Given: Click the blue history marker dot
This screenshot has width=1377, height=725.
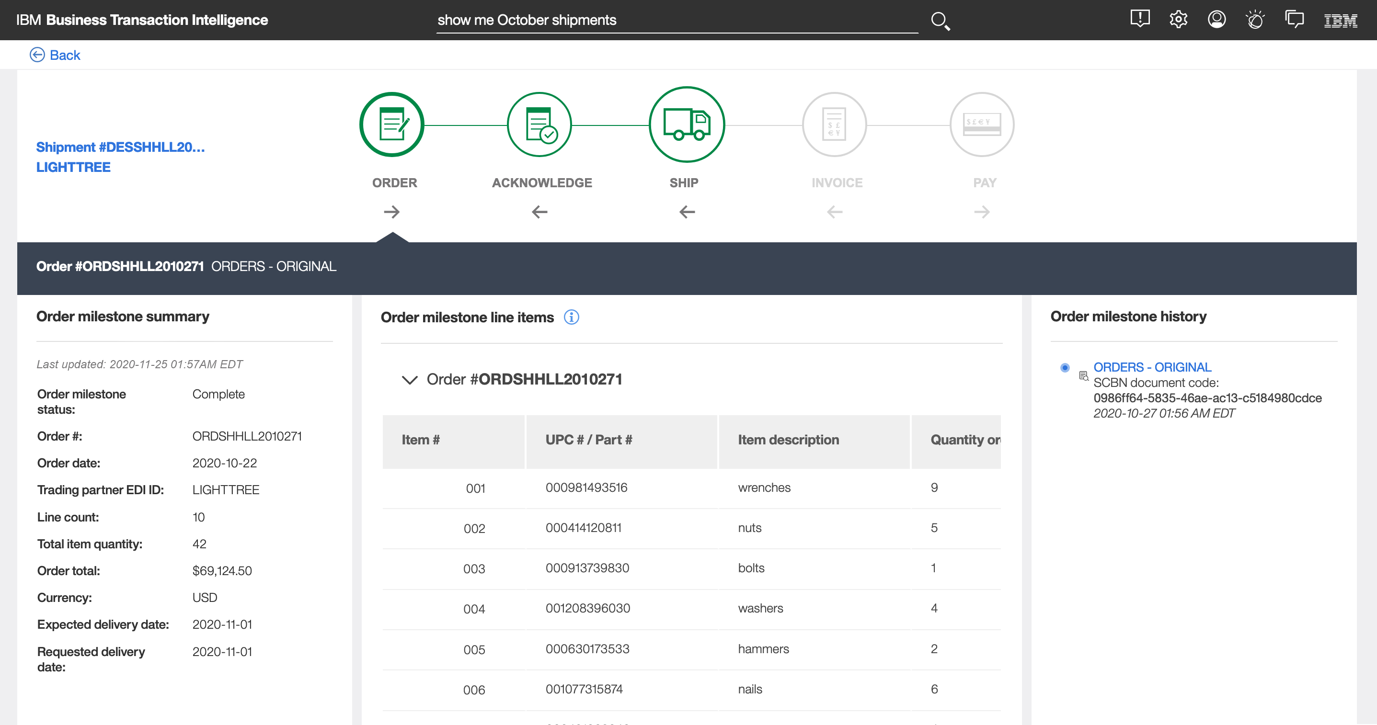Looking at the screenshot, I should pos(1065,368).
